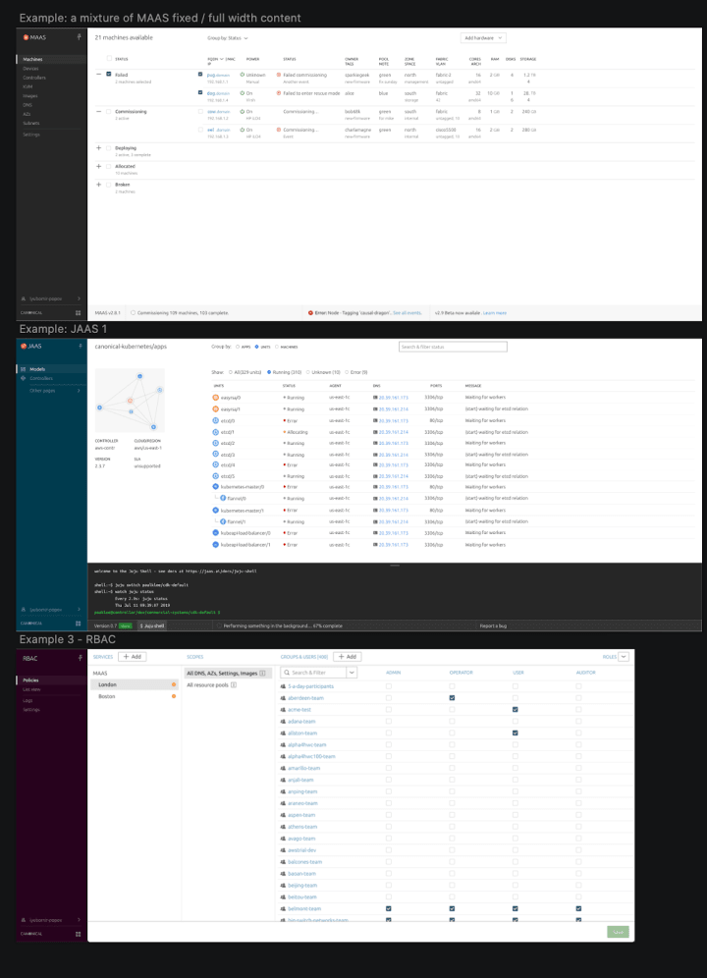Click the Controllers icon in JAAS sidebar
This screenshot has height=978, width=707.
(24, 378)
